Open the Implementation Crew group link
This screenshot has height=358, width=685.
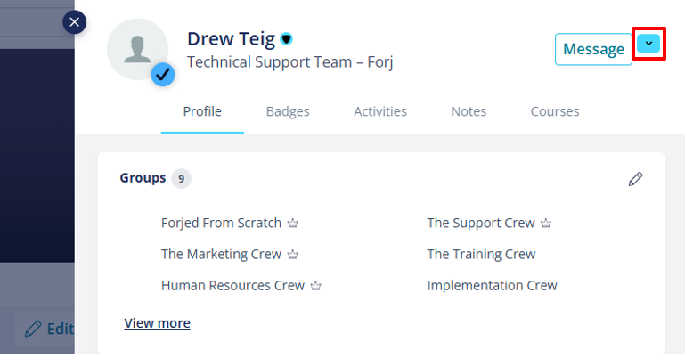coord(492,286)
